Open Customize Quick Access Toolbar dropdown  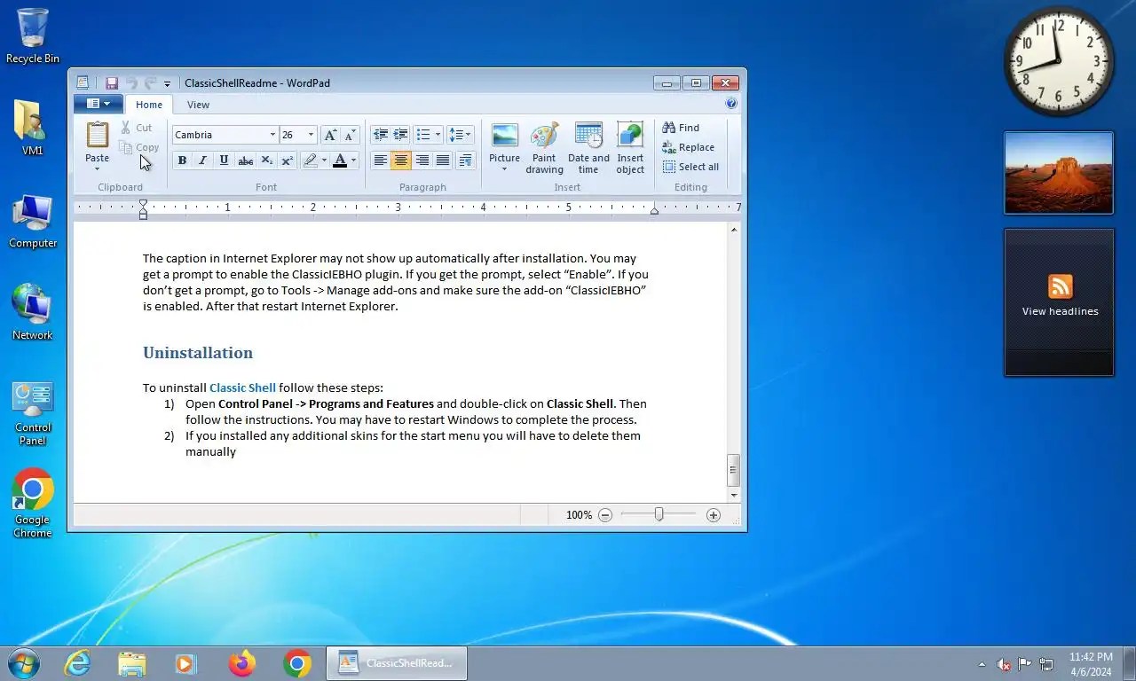(167, 83)
